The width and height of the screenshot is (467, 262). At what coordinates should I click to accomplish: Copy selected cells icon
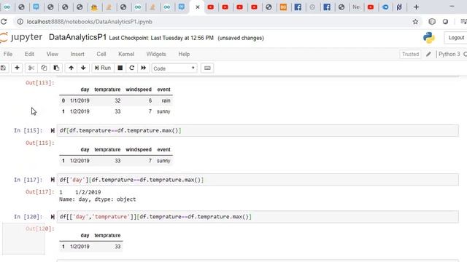(44, 68)
